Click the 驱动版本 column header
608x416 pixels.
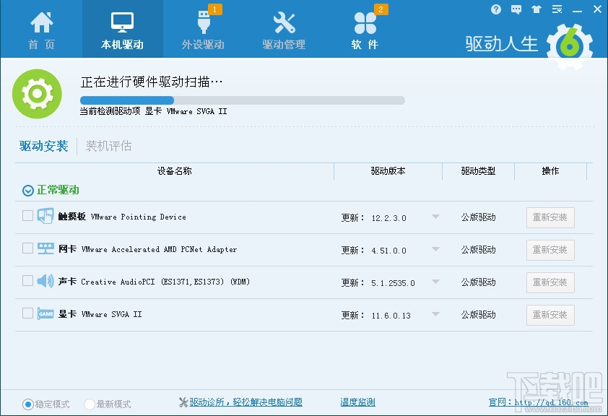tap(388, 171)
